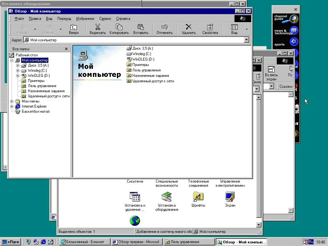Select Баскетбол ногой recycle bin in tree

click(x=36, y=111)
